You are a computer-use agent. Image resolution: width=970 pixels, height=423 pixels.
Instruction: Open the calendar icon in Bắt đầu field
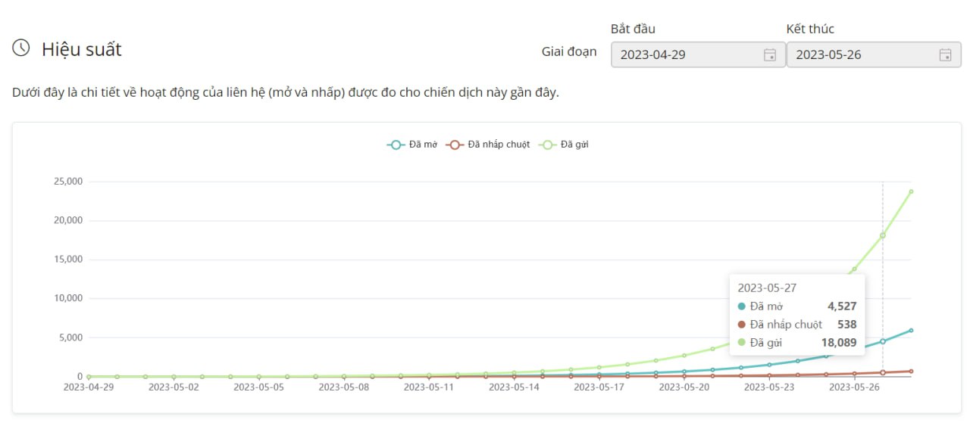pos(769,54)
